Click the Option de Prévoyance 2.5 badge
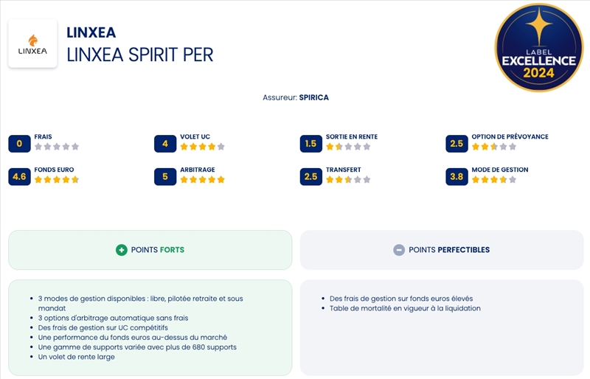 pos(457,144)
